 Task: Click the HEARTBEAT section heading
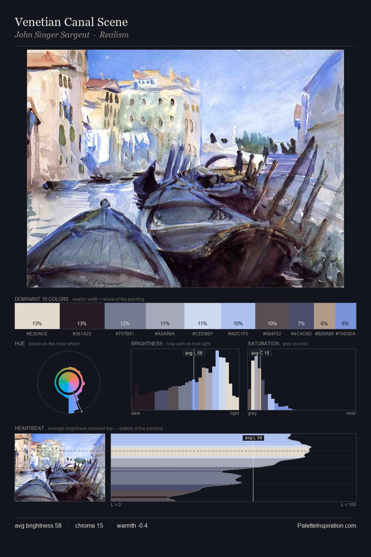pyautogui.click(x=29, y=428)
